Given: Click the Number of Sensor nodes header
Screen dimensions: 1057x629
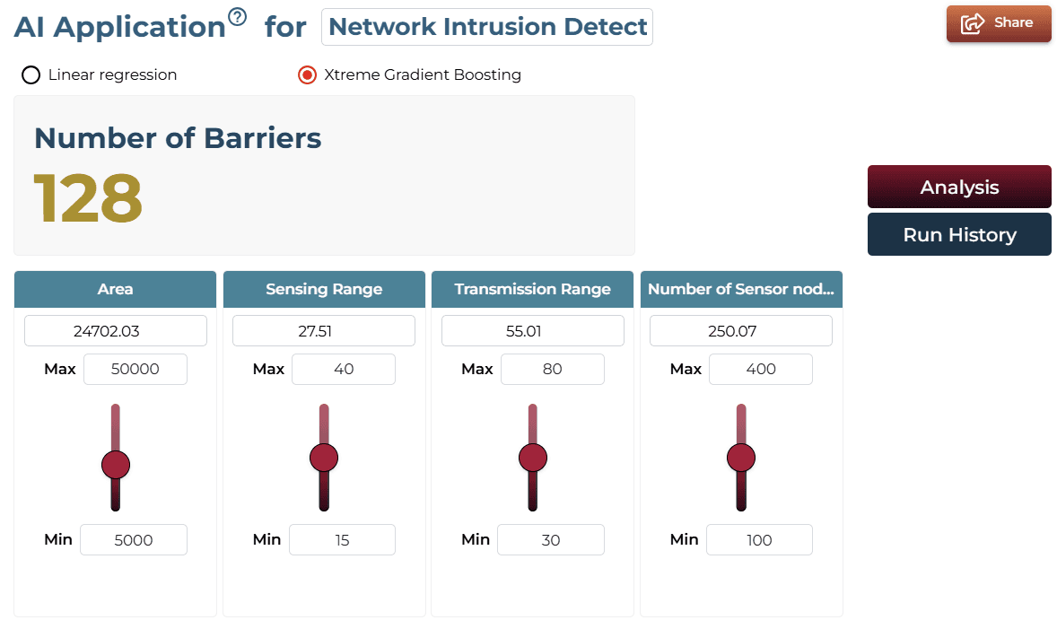Looking at the screenshot, I should click(x=741, y=289).
